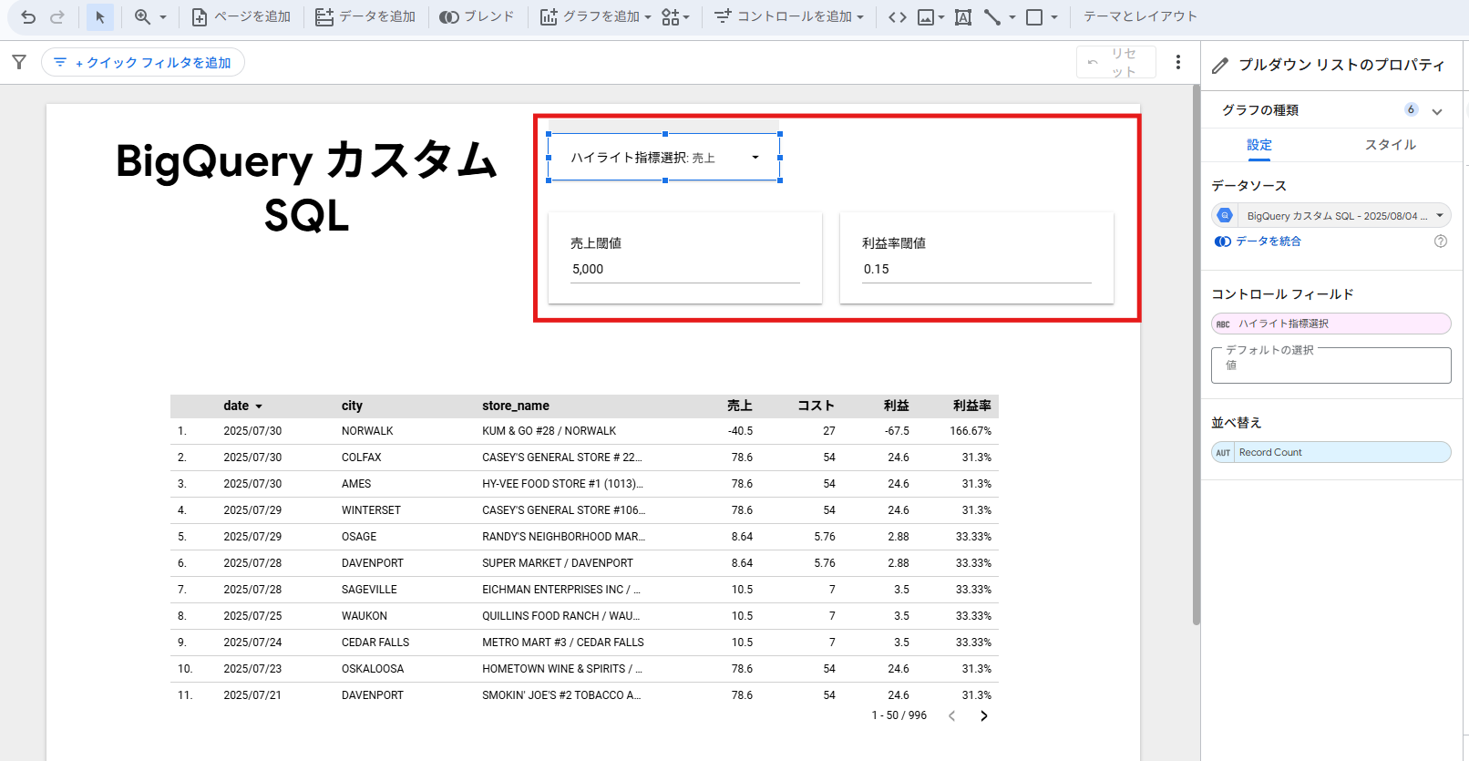Click the 利益 column header

click(x=897, y=406)
